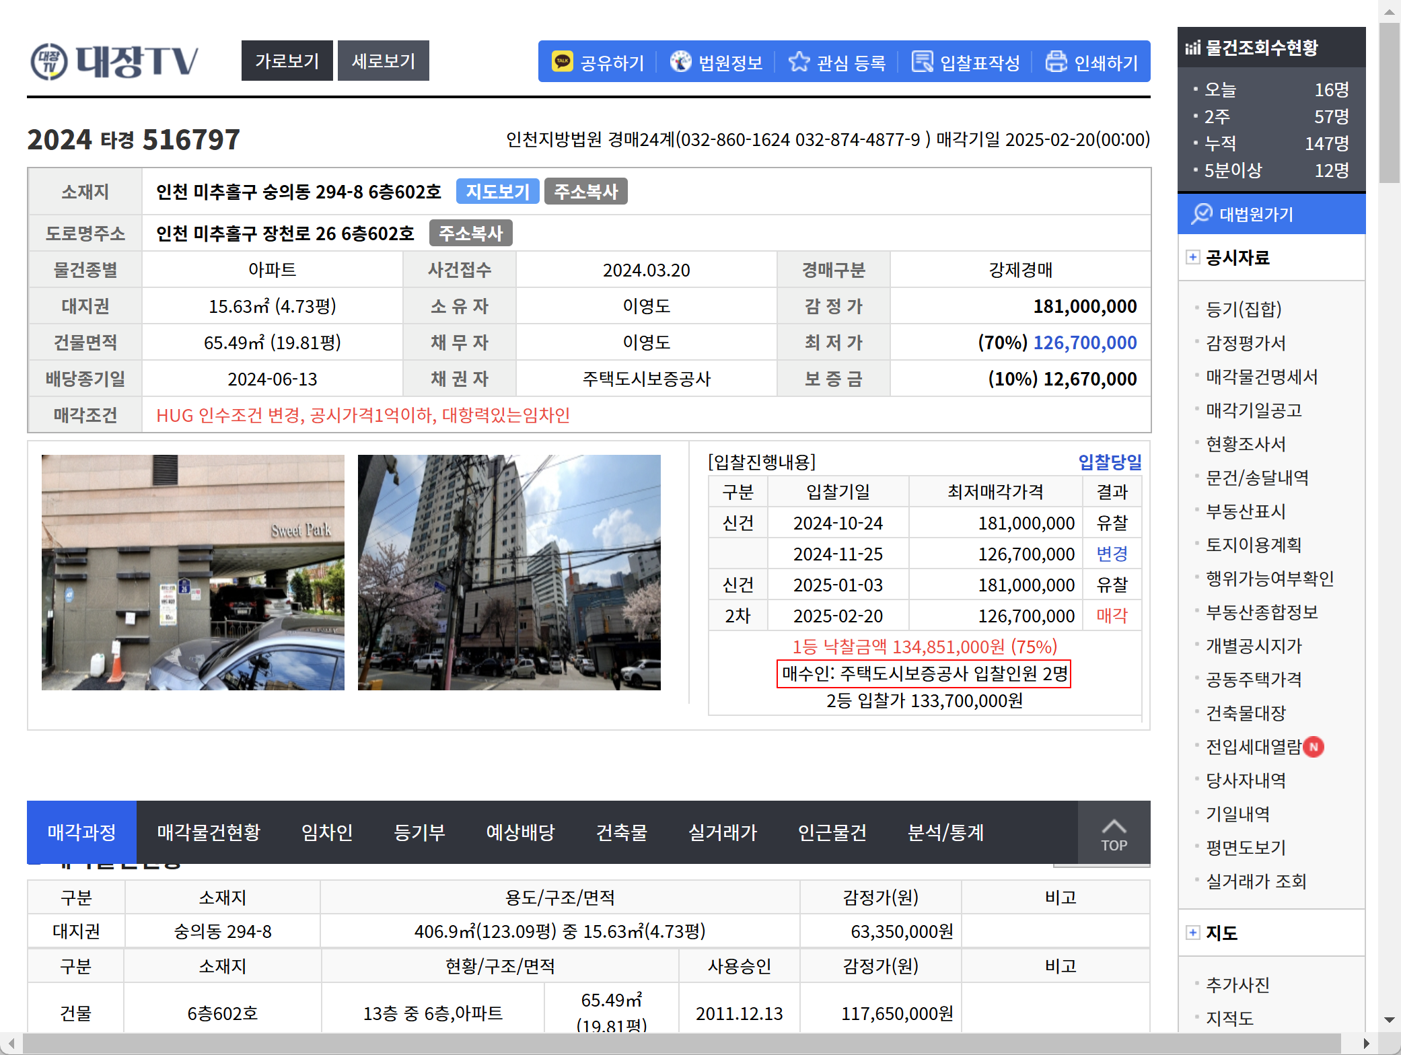Expand the 지도 section plus icon
This screenshot has height=1055, width=1401.
click(1192, 933)
